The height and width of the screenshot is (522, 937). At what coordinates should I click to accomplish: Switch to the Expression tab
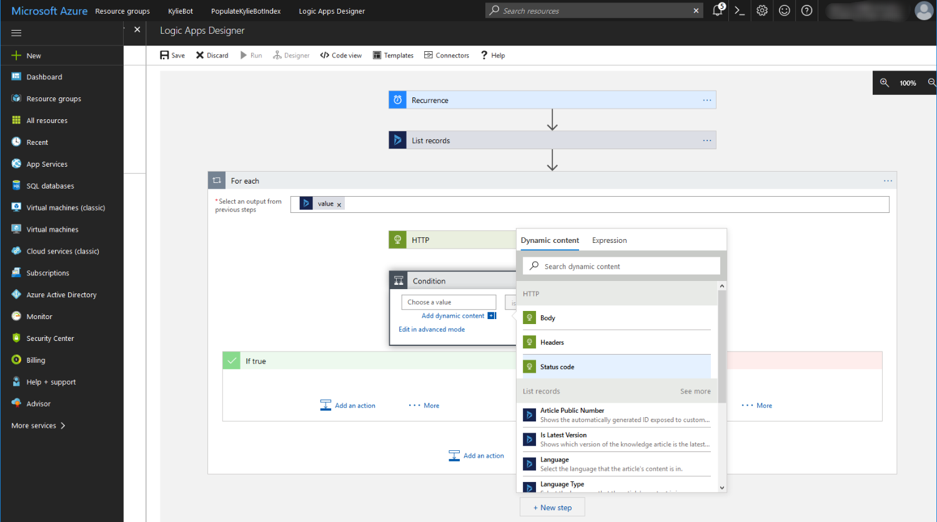tap(610, 240)
